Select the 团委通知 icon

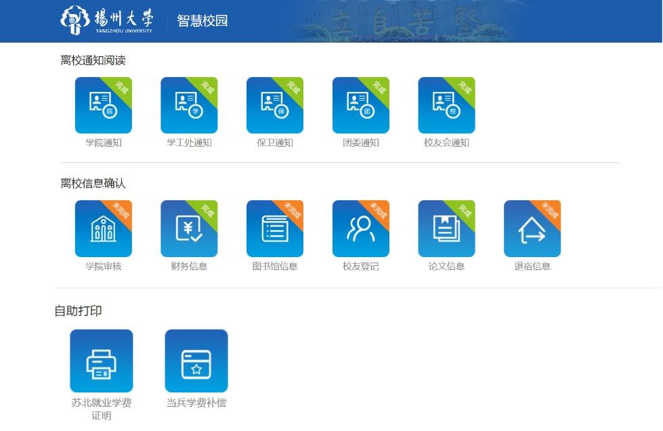click(x=361, y=105)
